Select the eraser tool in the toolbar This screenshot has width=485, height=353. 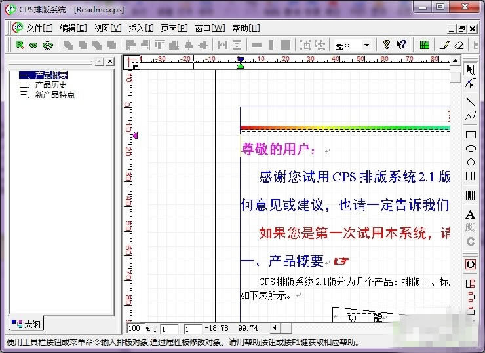[x=459, y=45]
